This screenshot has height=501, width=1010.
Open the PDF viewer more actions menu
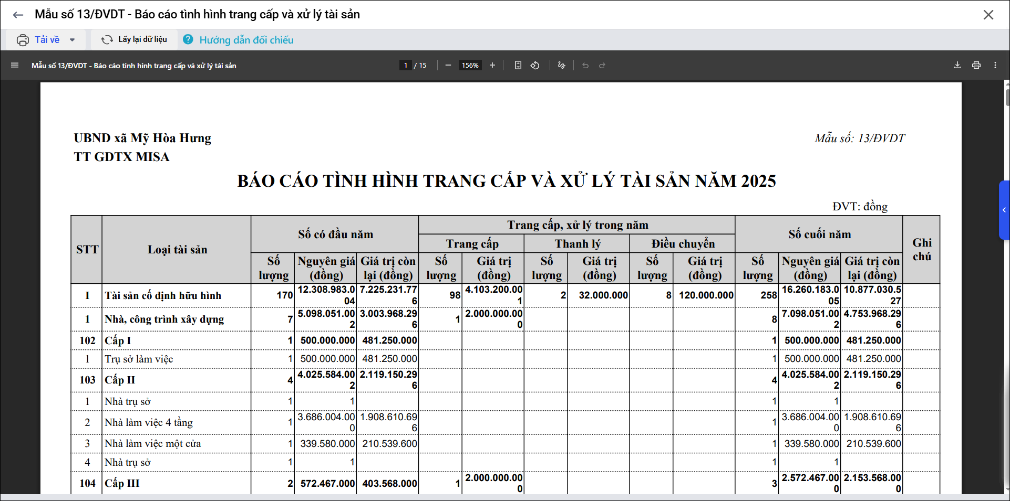click(x=995, y=66)
